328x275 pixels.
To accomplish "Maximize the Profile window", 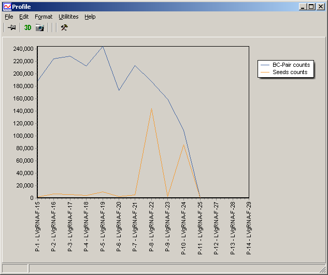I will pos(311,7).
